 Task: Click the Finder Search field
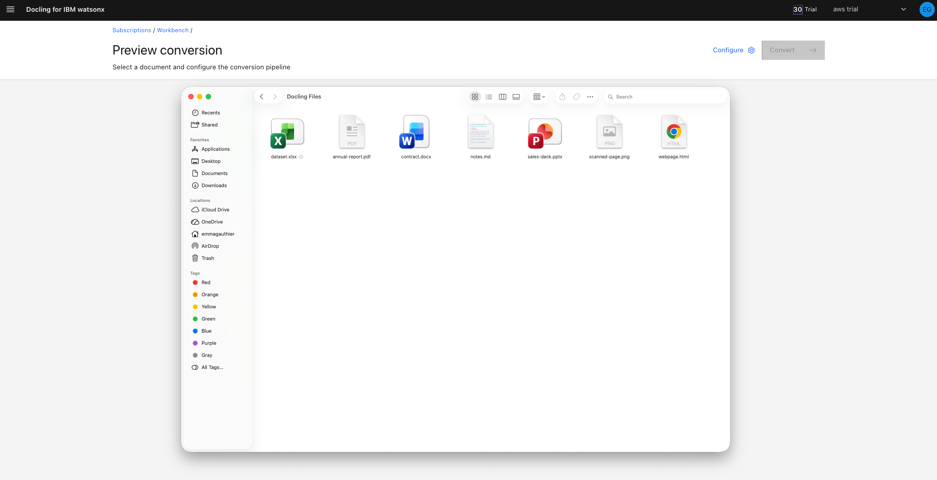tap(665, 97)
